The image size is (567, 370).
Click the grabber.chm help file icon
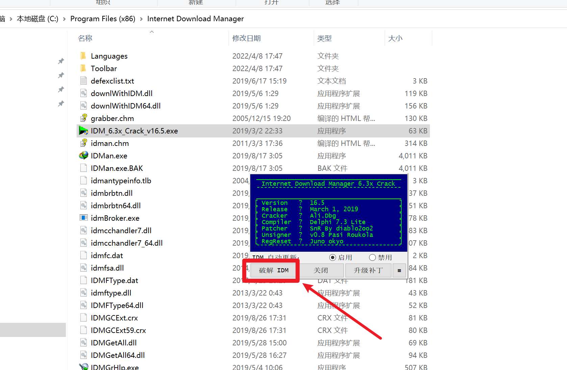tap(83, 118)
